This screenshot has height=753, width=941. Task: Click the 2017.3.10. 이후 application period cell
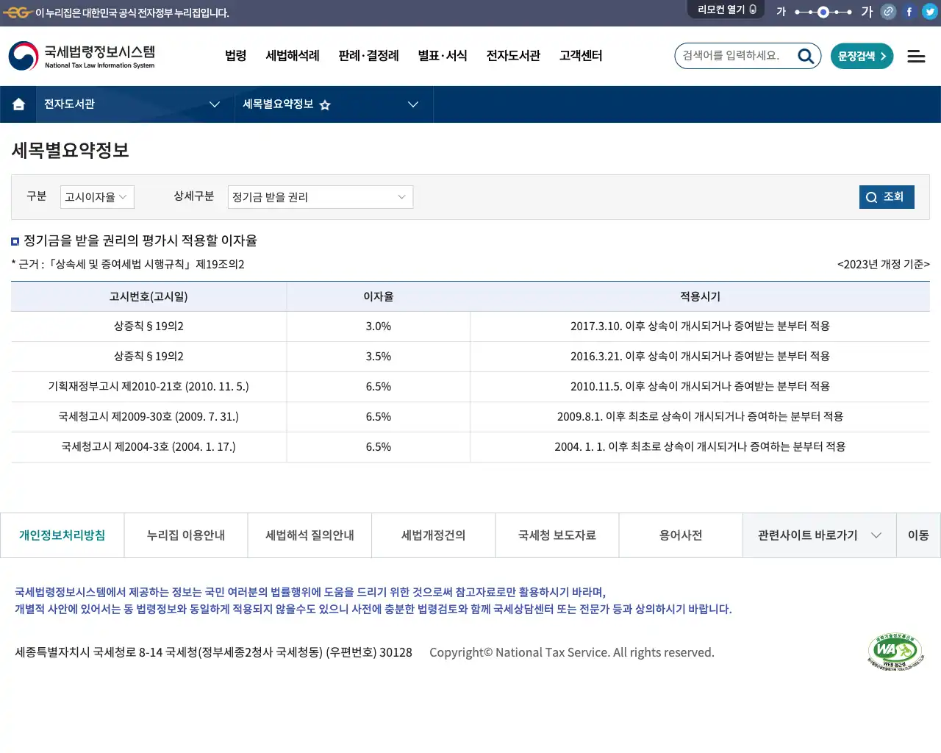[x=700, y=326]
